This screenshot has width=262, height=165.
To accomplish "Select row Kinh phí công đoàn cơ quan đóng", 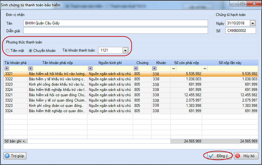I will click(131, 106).
